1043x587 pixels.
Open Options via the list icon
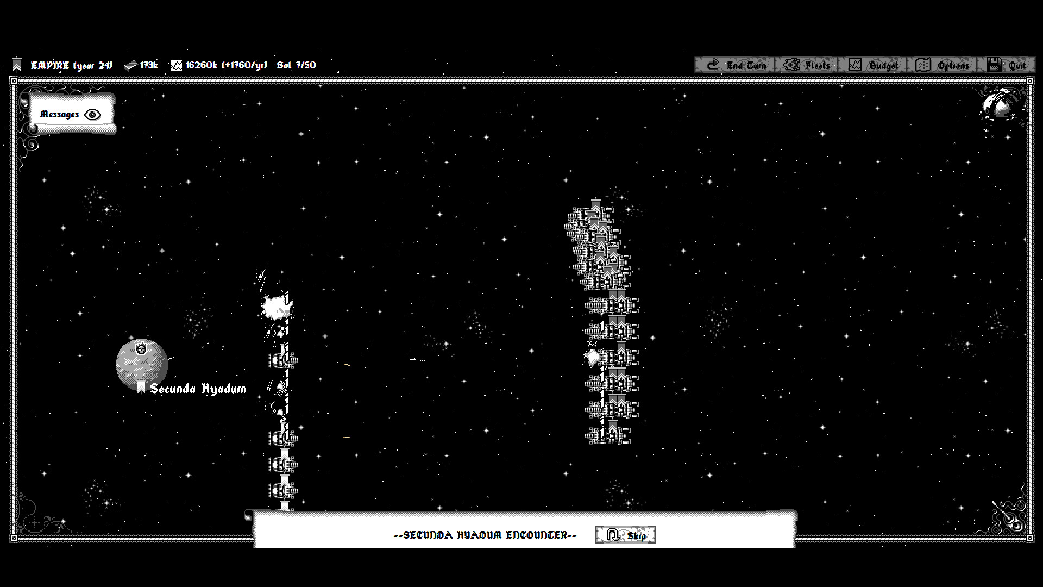[x=922, y=64]
